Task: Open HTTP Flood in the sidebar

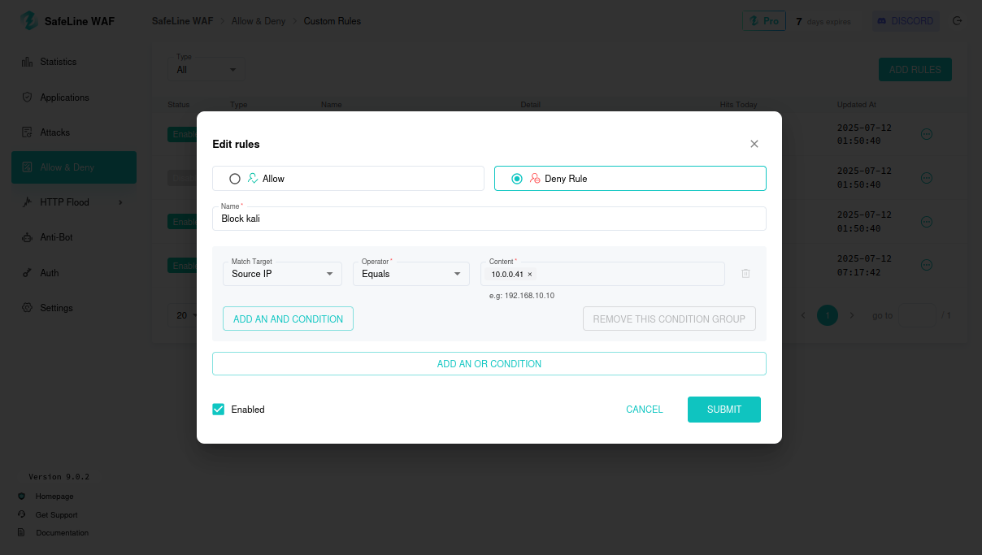Action: [74, 202]
